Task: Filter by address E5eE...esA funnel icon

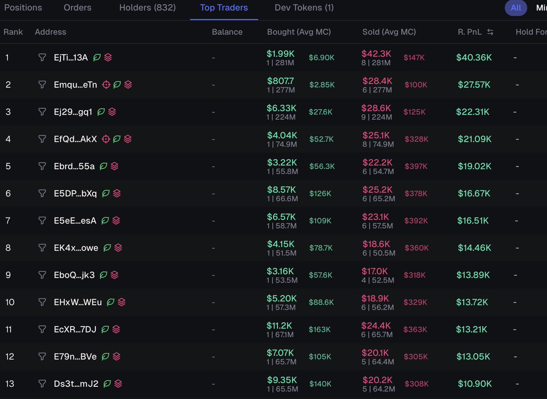Action: (42, 221)
